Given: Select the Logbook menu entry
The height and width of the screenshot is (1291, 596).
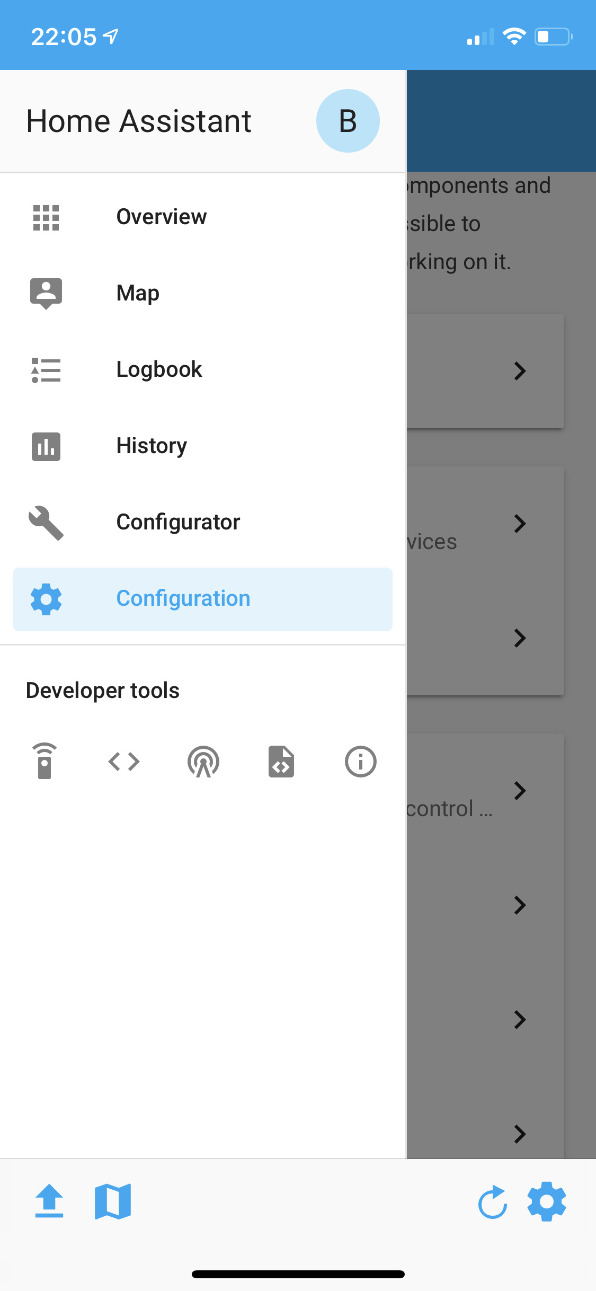Looking at the screenshot, I should pos(159,369).
